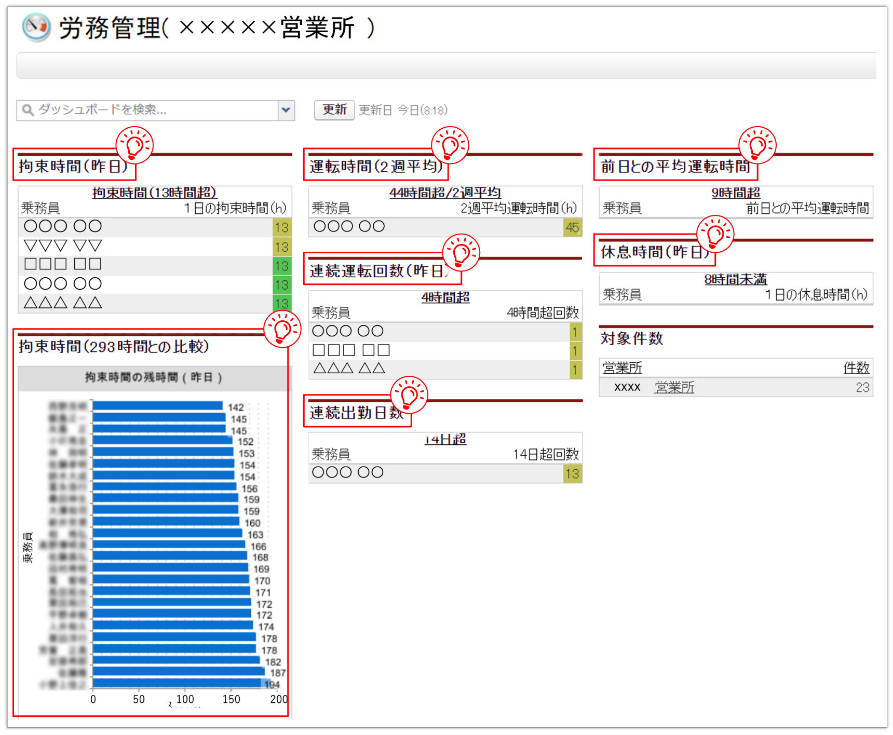Viewport: 893px width, 735px height.
Task: Select the ○○○ ○○ row in 44時間超/2週平均 table
Action: (x=445, y=227)
